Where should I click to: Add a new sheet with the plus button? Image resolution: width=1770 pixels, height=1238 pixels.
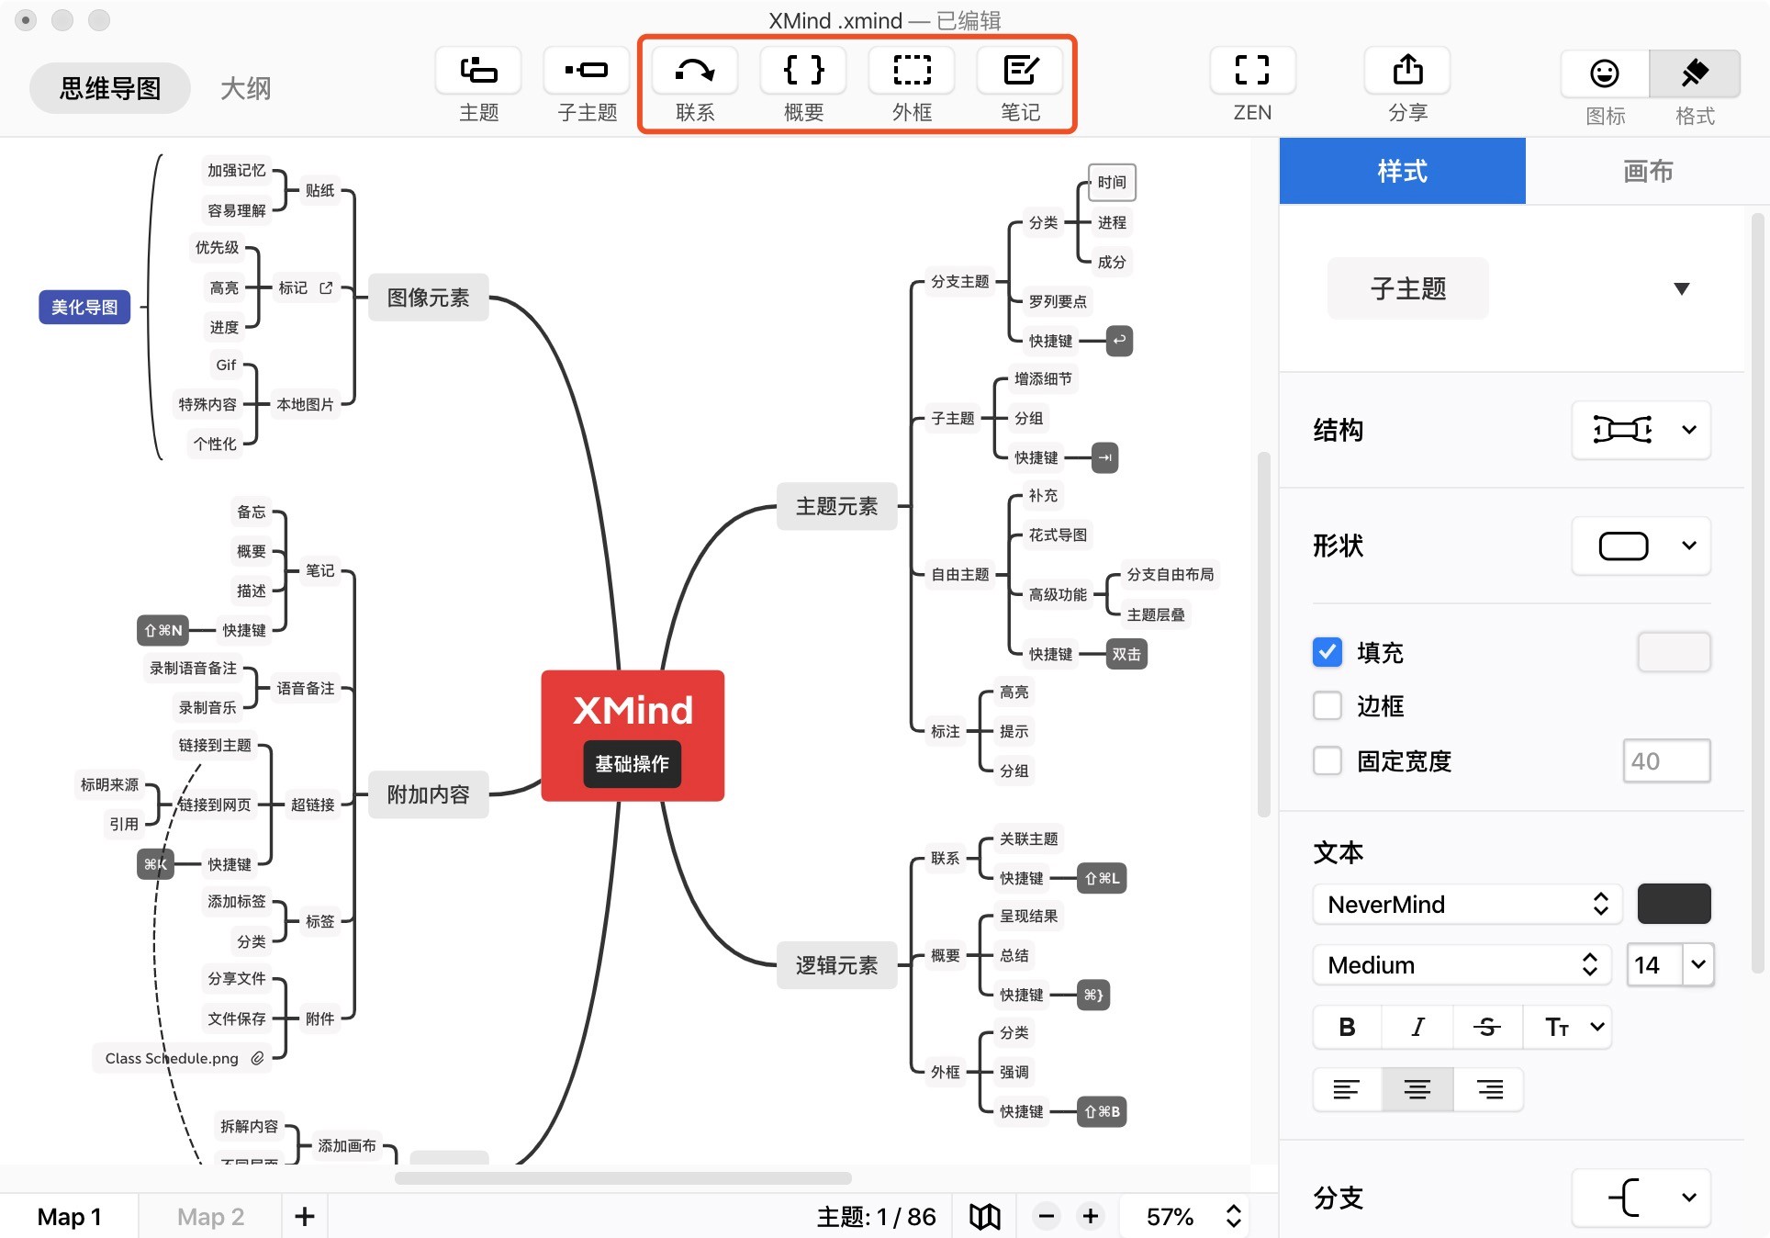click(x=304, y=1216)
